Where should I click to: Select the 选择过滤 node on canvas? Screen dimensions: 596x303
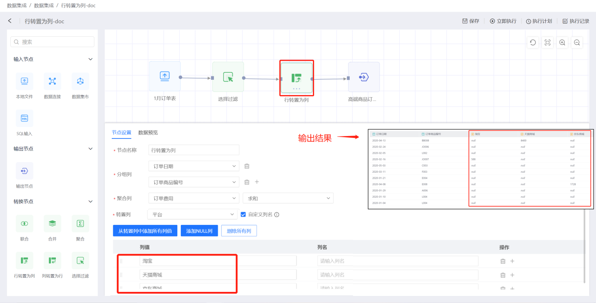click(x=228, y=77)
